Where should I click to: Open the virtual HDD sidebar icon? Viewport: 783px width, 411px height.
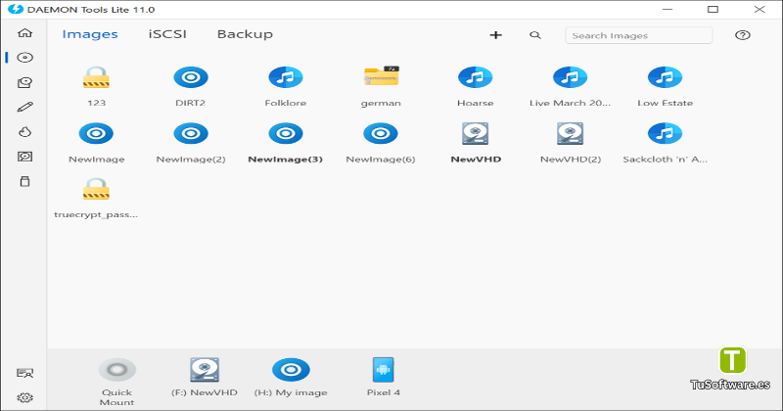(25, 157)
